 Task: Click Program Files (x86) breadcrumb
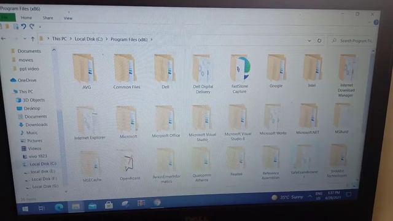(129, 39)
